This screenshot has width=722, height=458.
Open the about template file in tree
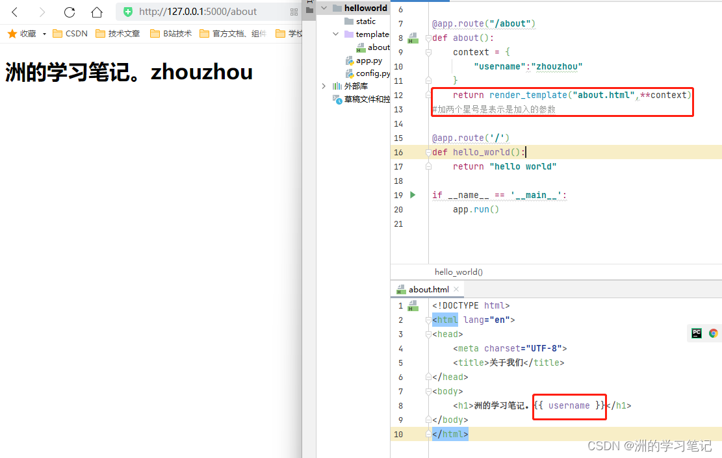coord(373,47)
